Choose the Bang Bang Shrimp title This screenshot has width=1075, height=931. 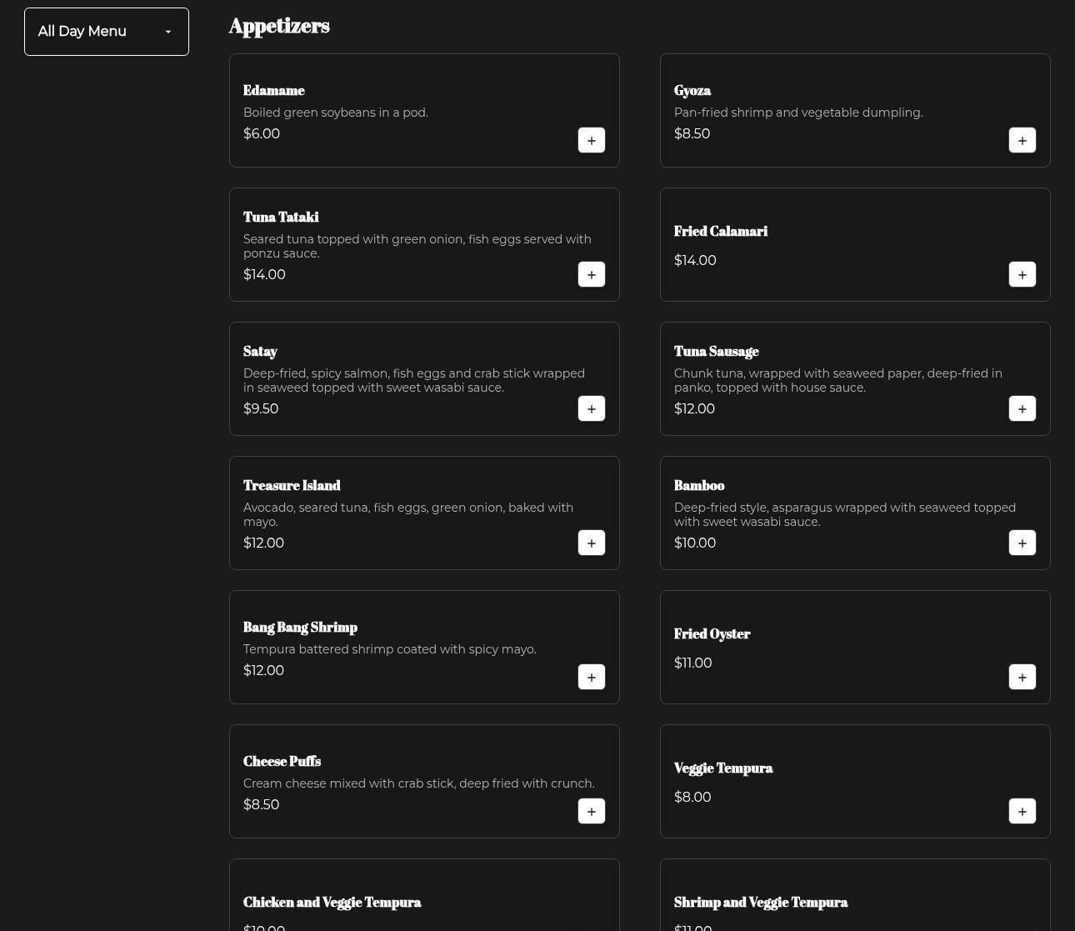tap(300, 628)
